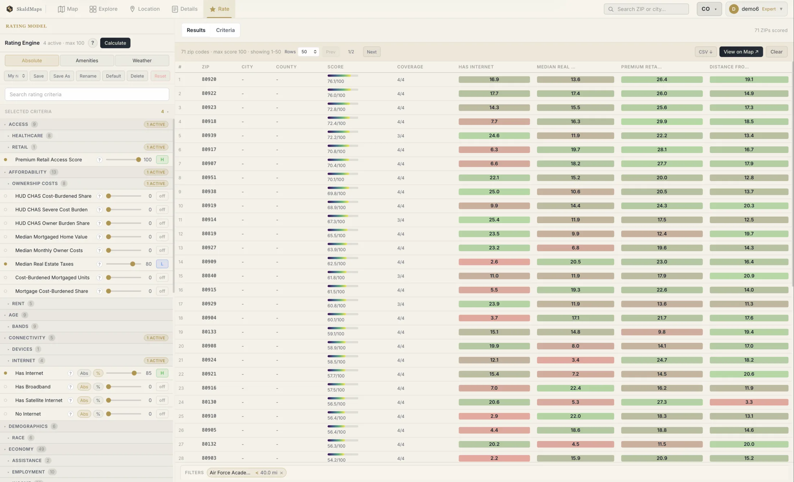
Task: Show help for Has Satellite Internet
Action: pyautogui.click(x=70, y=400)
